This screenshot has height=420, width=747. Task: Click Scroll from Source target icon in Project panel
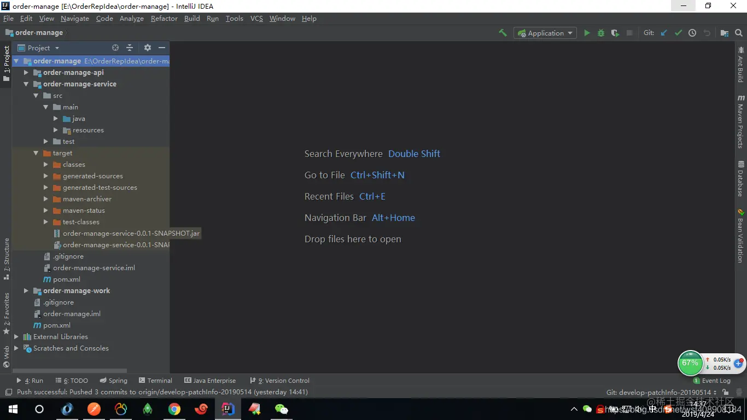tap(115, 48)
